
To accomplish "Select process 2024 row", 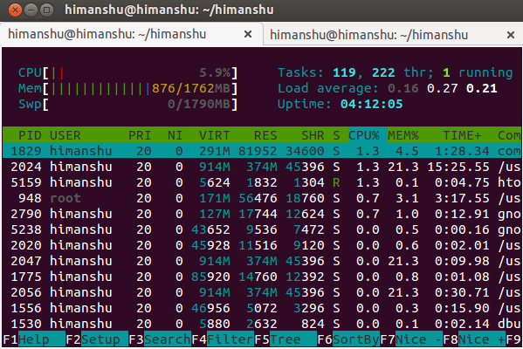I will 262,167.
